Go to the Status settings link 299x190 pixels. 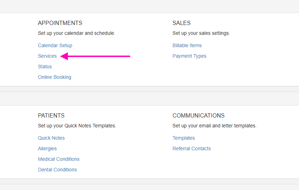pyautogui.click(x=45, y=66)
